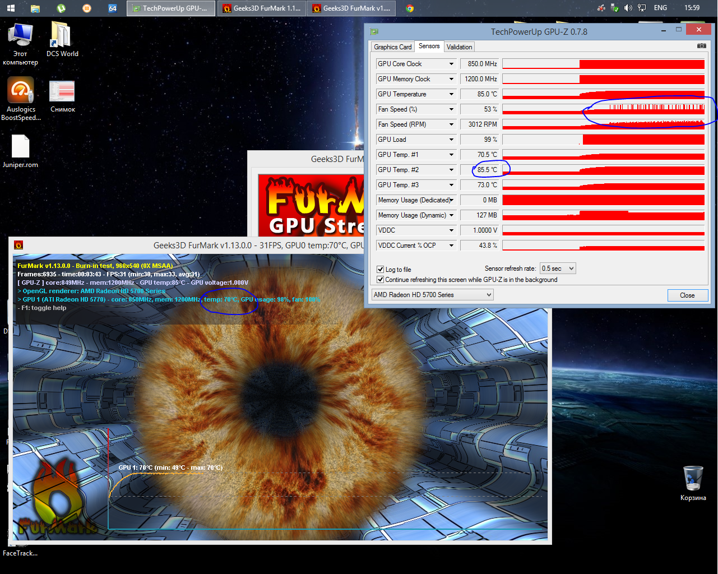This screenshot has height=574, width=718.
Task: Expand the GPU Memory Clock sensor dropdown
Action: pos(451,79)
